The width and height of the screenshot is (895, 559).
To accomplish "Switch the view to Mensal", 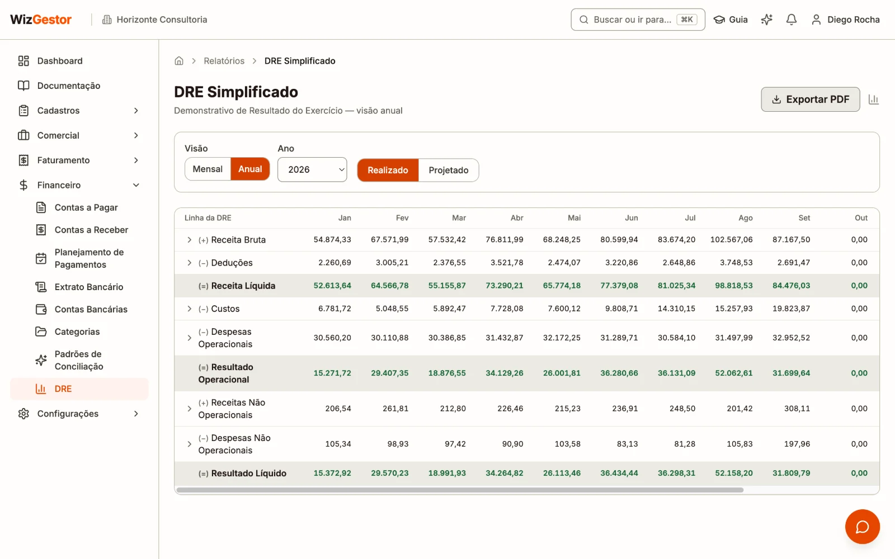I will (208, 169).
